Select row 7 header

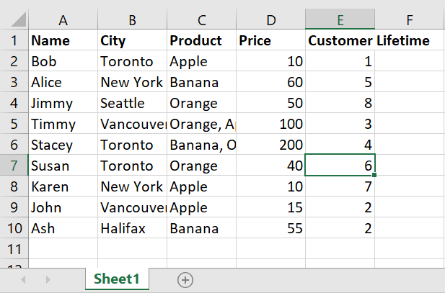[x=14, y=166]
